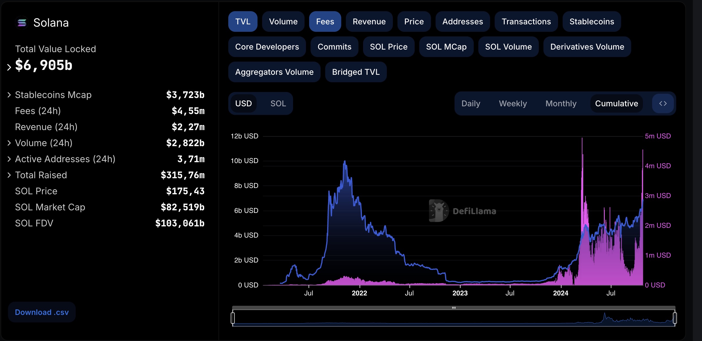Click the $3,723b Stablecoins value

click(x=185, y=95)
